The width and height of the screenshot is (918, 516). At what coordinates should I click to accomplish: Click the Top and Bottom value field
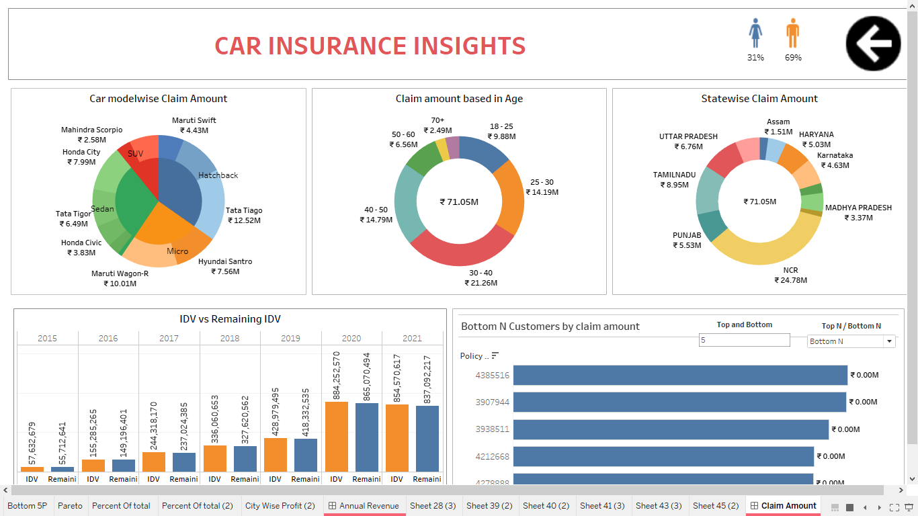pyautogui.click(x=744, y=340)
